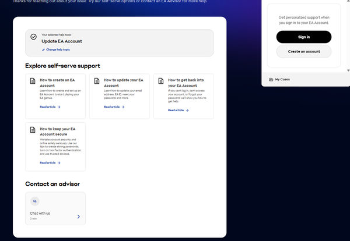
Task: Select the Update EA Account selected topic box
Action: 120,42
